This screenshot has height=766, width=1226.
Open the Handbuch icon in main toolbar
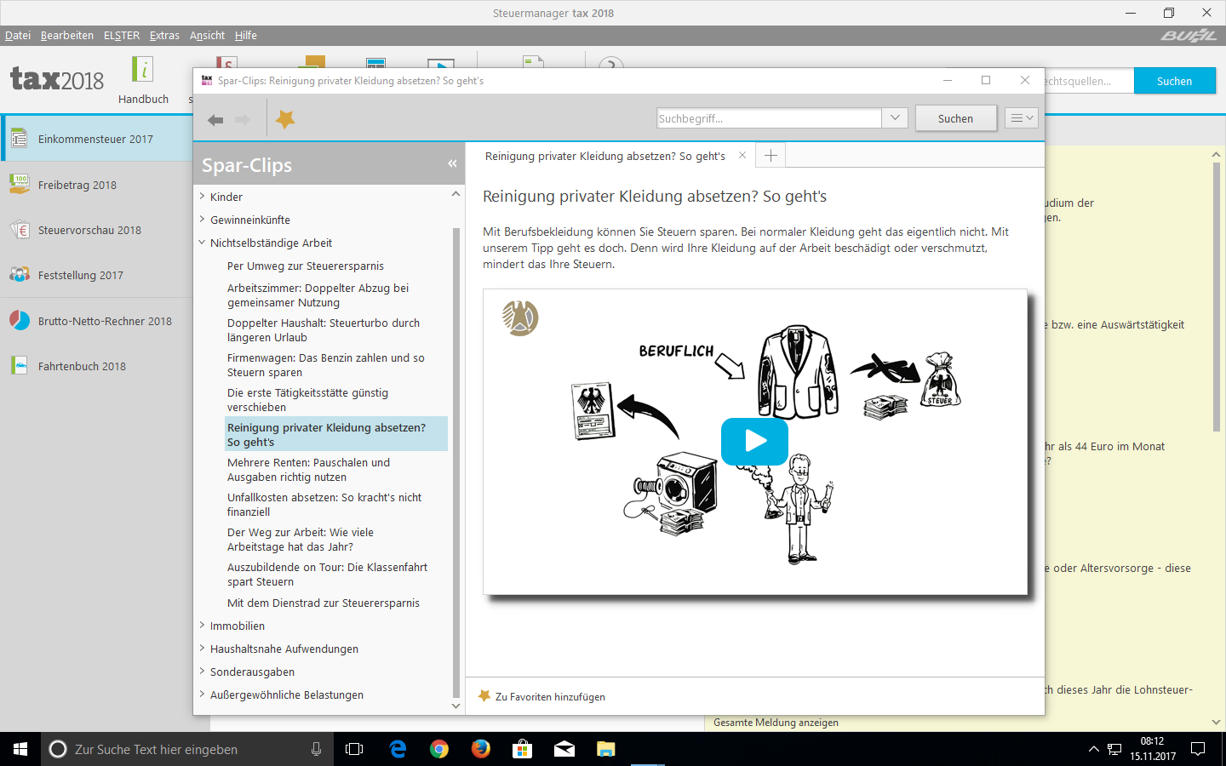[x=143, y=80]
